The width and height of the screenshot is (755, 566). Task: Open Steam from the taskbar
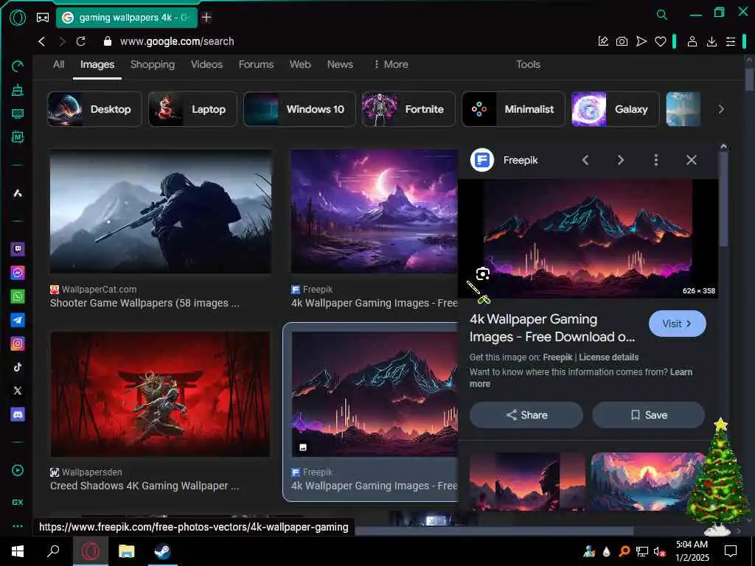[x=162, y=551]
